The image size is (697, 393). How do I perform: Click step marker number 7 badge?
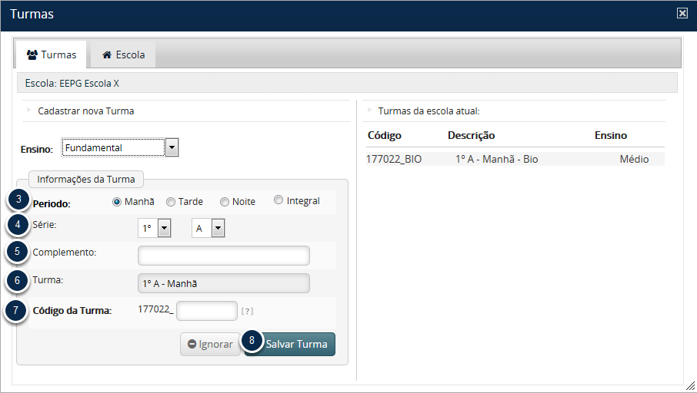[x=18, y=310]
